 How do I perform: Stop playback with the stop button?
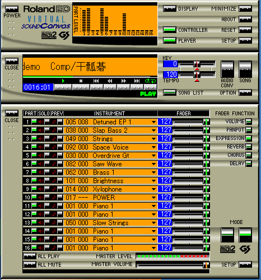tap(81, 87)
